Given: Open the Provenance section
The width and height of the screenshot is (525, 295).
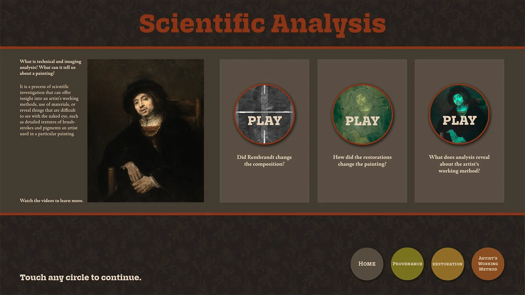Looking at the screenshot, I should [407, 264].
